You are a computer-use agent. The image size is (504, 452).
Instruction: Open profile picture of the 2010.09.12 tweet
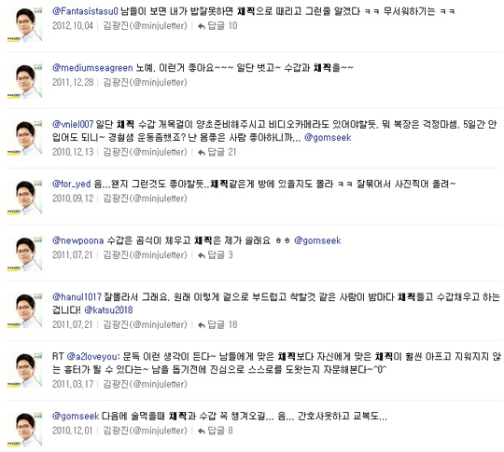point(25,198)
